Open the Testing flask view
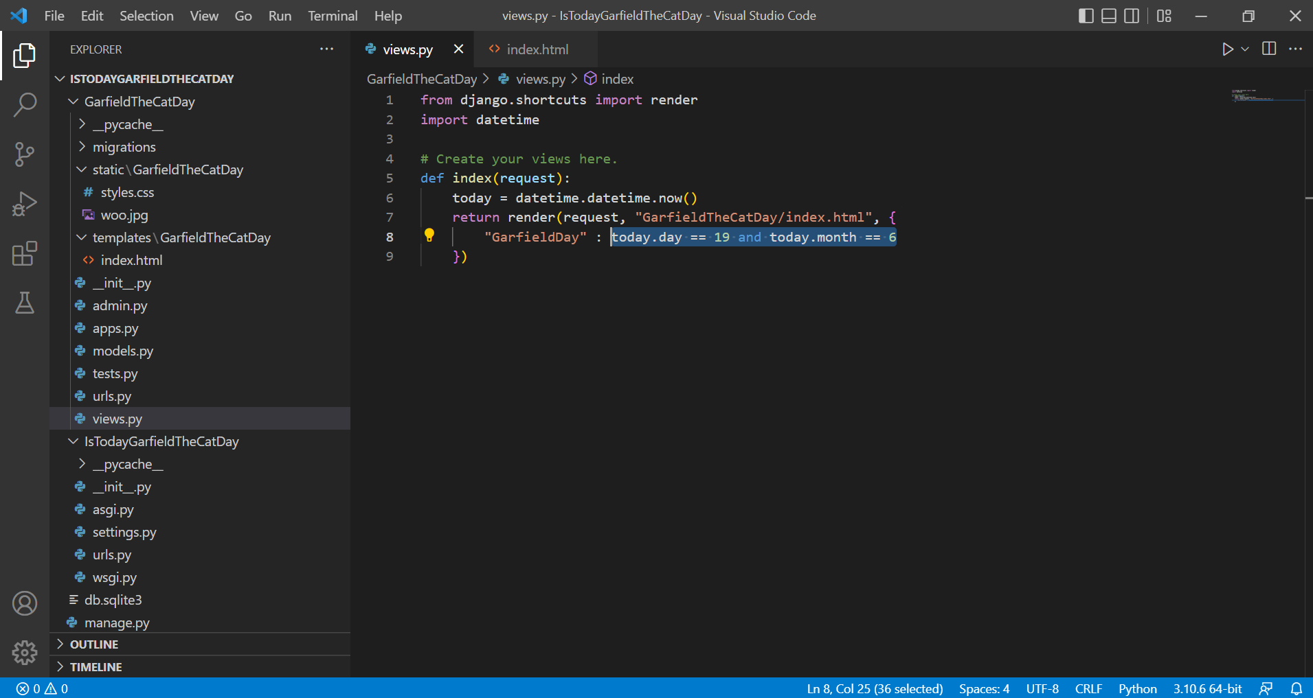 coord(25,303)
